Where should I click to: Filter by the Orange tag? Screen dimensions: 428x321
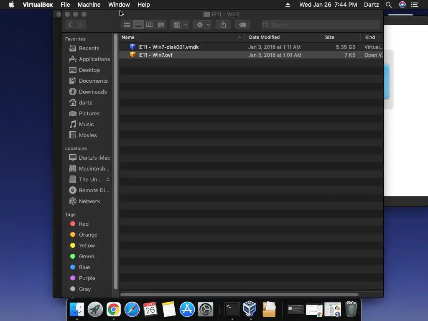tap(84, 235)
